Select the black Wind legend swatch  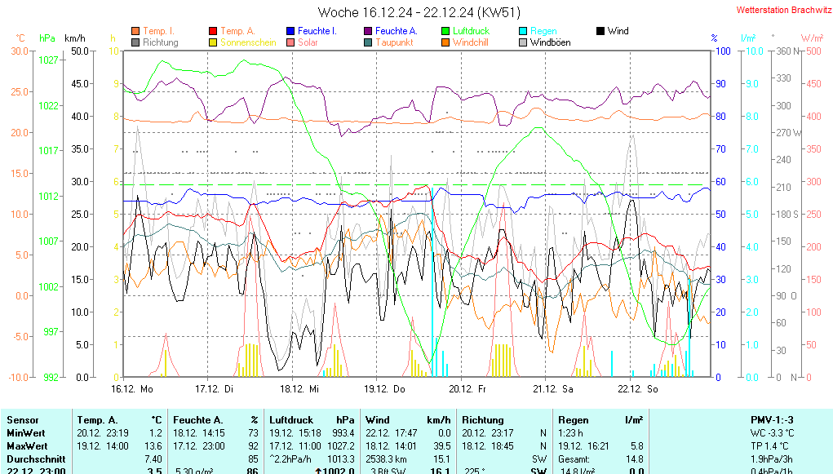(600, 31)
